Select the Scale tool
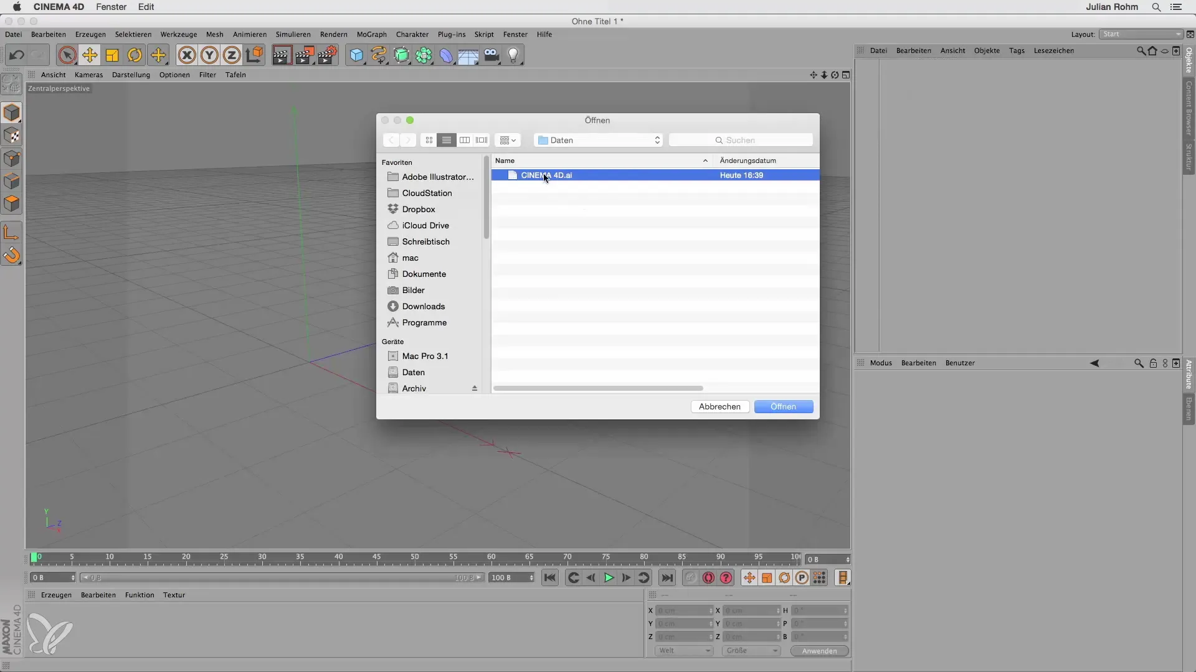This screenshot has height=672, width=1196. [x=112, y=55]
